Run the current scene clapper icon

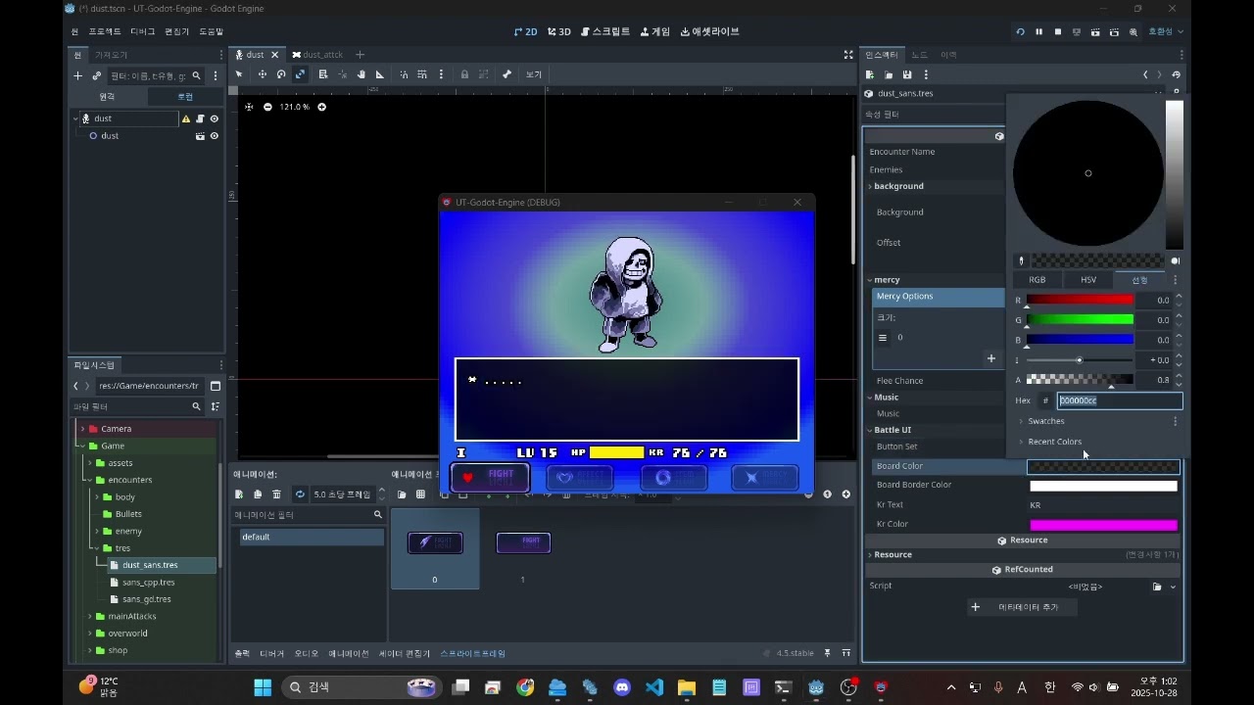[x=1095, y=32]
